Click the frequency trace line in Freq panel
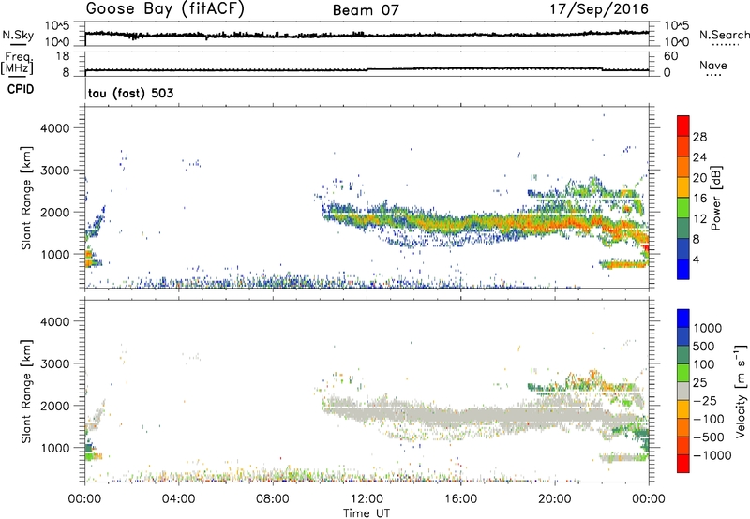This screenshot has width=750, height=519. (367, 69)
